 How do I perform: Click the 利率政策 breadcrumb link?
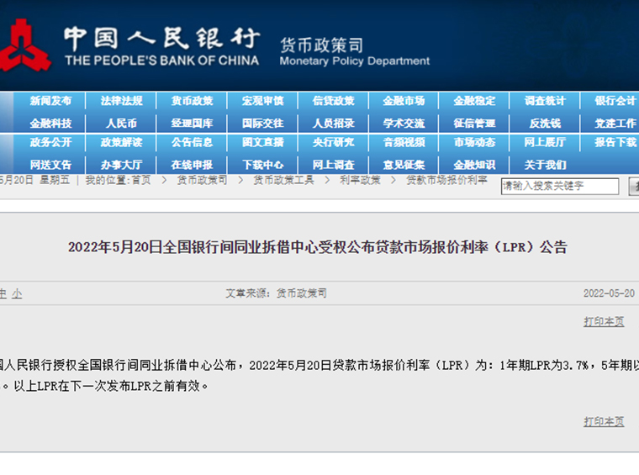coord(360,180)
